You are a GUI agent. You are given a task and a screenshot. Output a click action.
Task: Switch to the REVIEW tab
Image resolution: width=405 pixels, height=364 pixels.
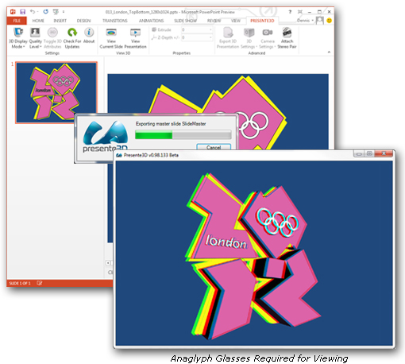[214, 21]
